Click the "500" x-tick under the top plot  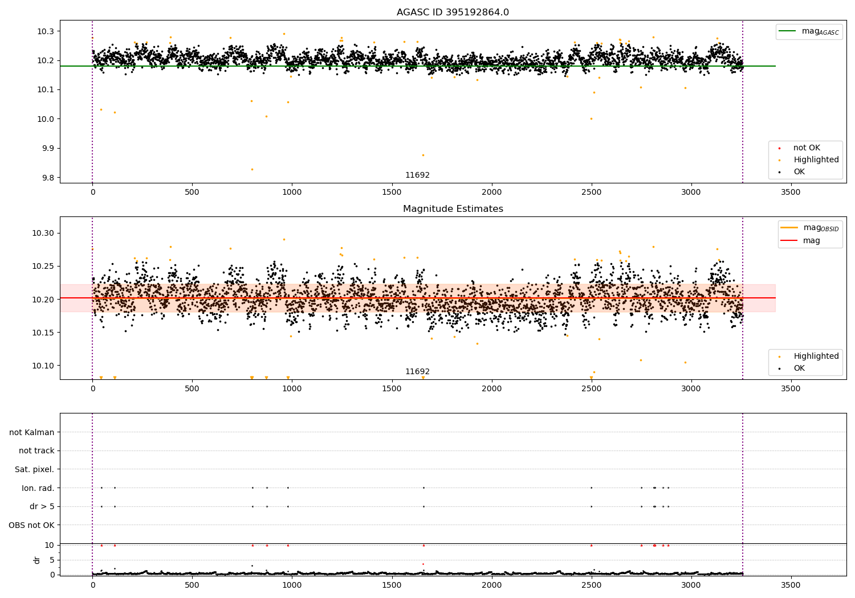pyautogui.click(x=192, y=192)
